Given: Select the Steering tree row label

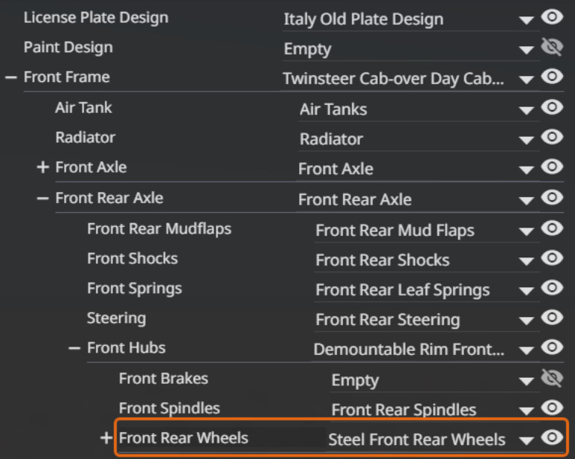Looking at the screenshot, I should 116,318.
